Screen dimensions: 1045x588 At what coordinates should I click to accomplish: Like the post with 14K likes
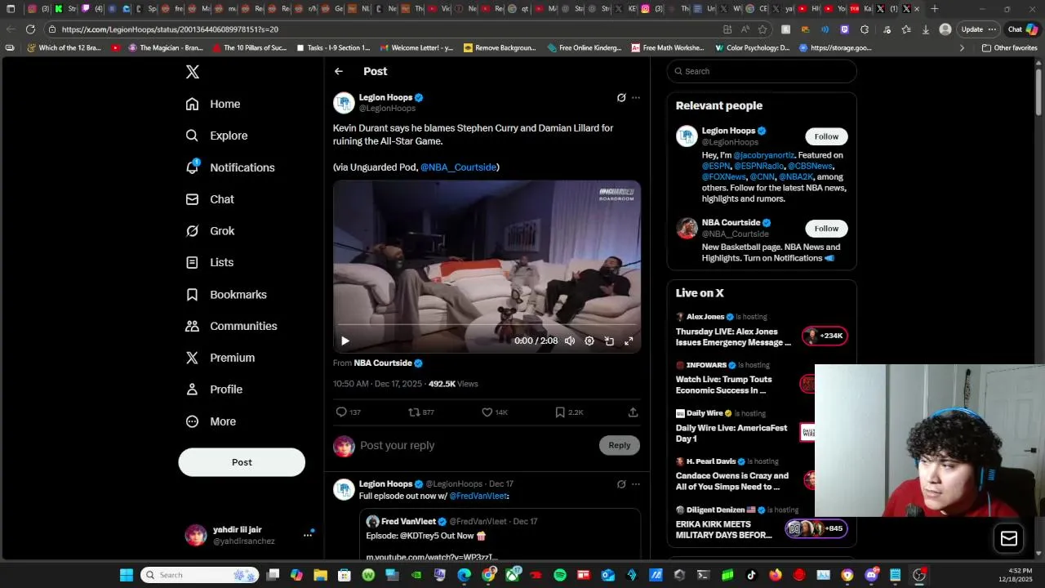494,412
